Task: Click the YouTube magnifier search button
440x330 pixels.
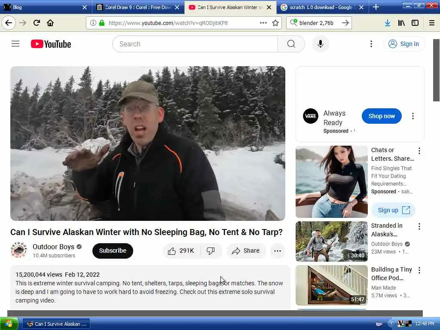Action: 291,44
